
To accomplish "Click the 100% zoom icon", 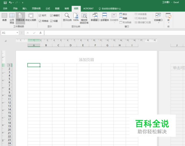I will [x=76, y=17].
